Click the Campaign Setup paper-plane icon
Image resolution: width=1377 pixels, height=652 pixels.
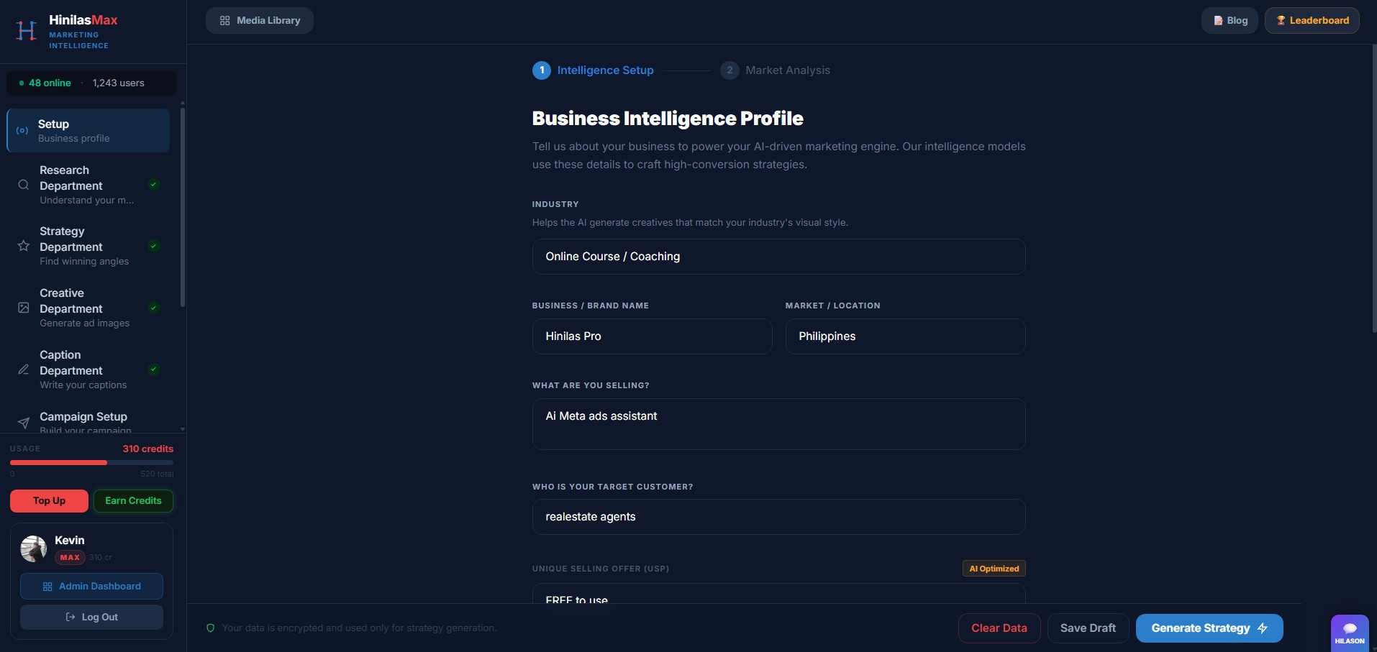[24, 423]
